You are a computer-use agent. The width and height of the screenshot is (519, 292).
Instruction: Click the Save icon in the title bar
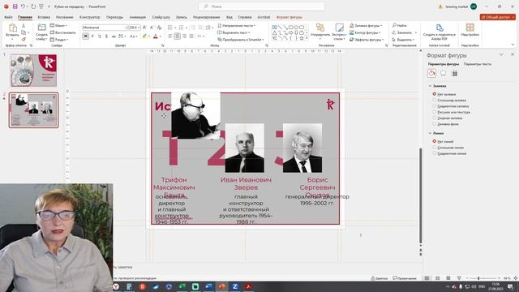[x=15, y=6]
